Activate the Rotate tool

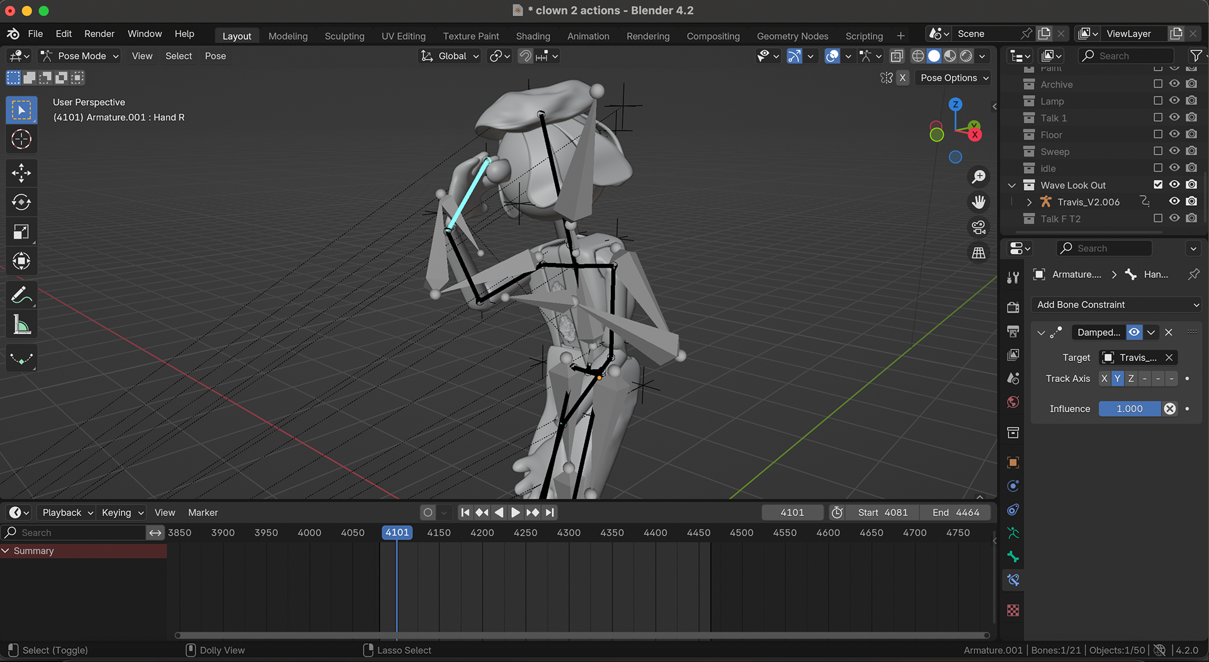(21, 202)
